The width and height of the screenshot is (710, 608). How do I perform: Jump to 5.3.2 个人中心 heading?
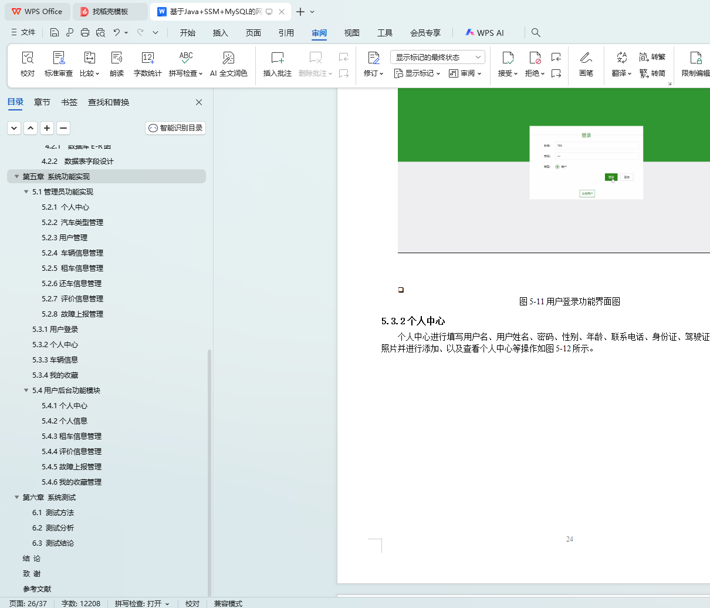pyautogui.click(x=55, y=344)
